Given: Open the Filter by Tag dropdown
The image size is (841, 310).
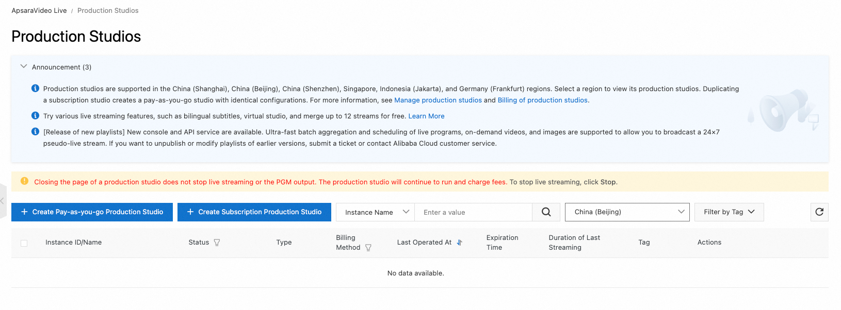Looking at the screenshot, I should [729, 212].
